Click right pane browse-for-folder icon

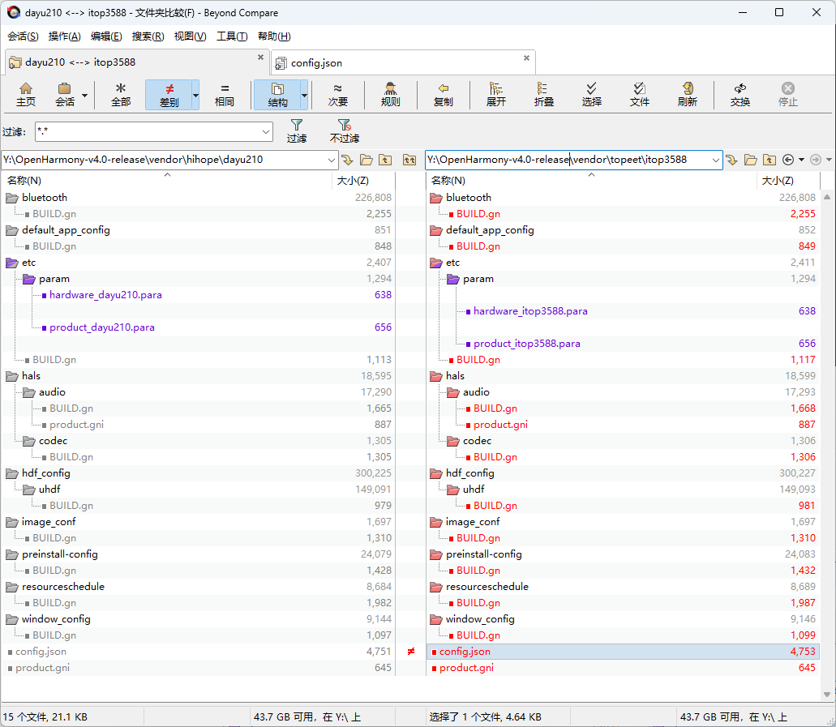pyautogui.click(x=751, y=160)
